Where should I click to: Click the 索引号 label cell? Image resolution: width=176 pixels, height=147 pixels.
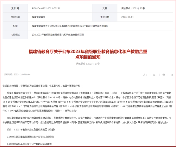15,9
